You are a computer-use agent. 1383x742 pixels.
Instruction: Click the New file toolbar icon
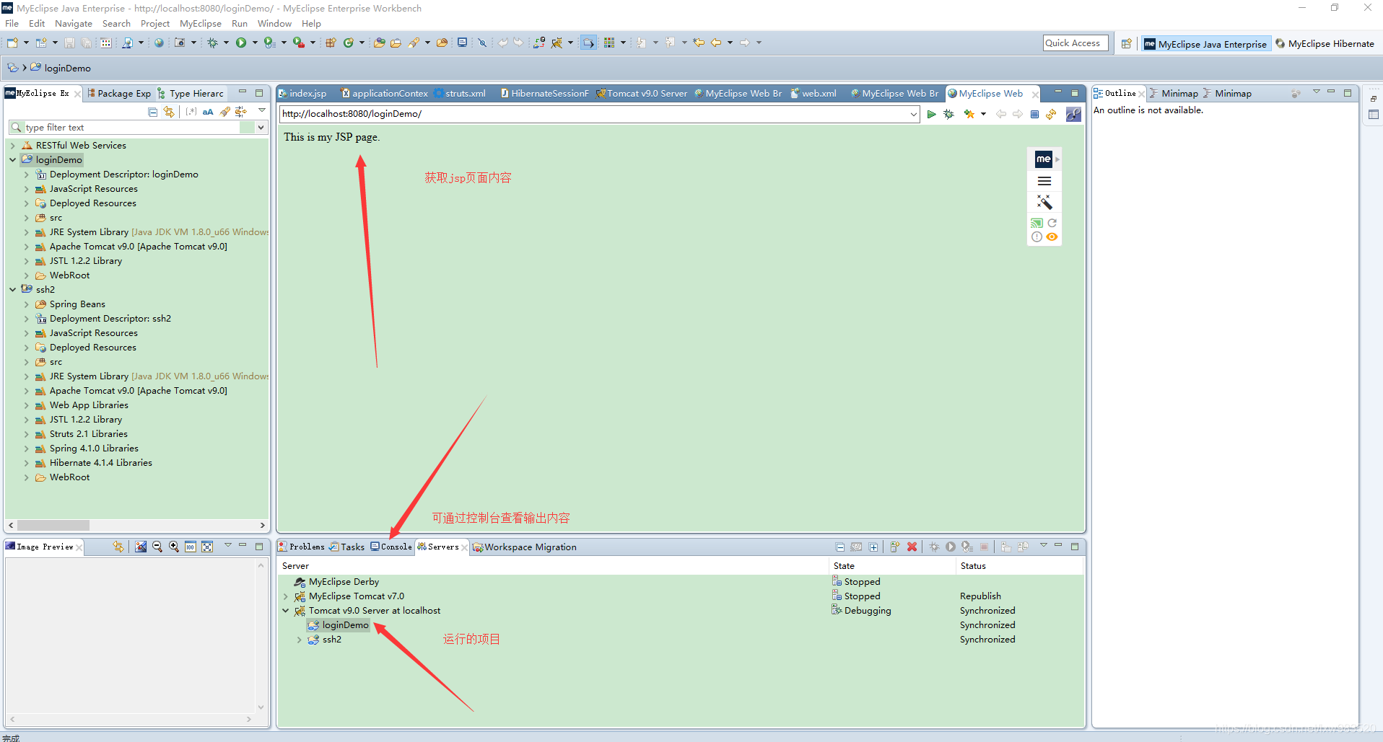tap(12, 43)
